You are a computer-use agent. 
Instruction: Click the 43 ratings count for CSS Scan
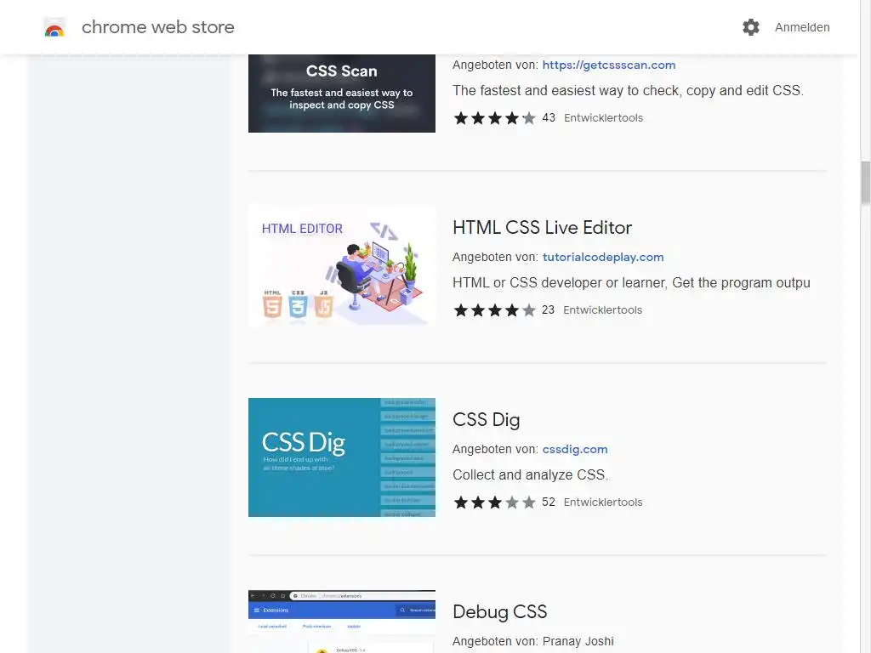(x=549, y=117)
